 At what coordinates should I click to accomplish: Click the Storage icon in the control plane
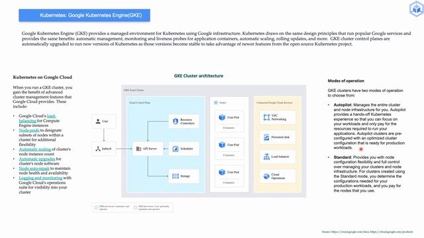(x=176, y=177)
